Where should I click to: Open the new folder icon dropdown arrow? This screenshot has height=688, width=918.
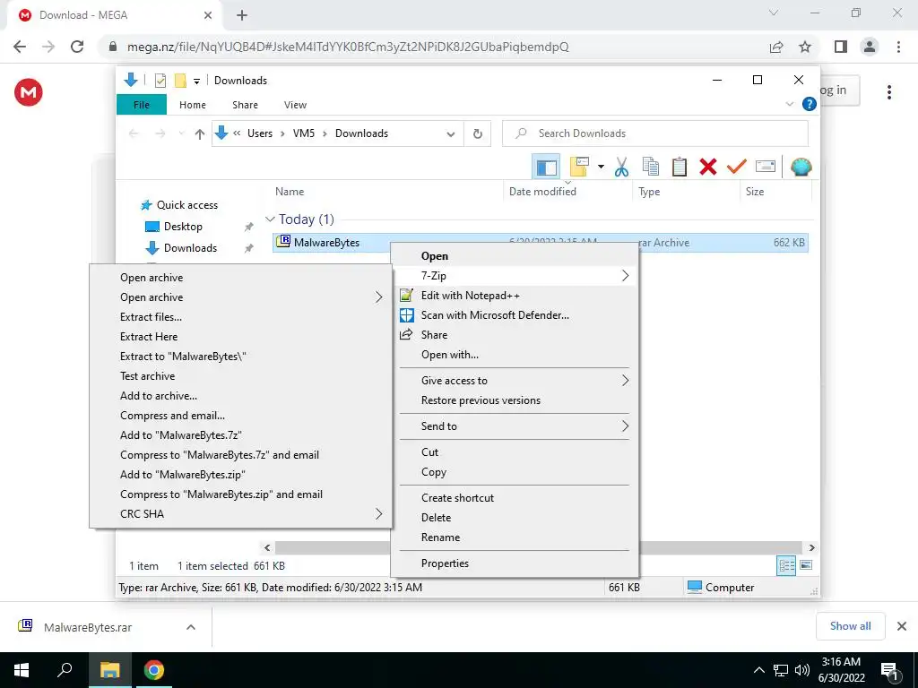601,168
